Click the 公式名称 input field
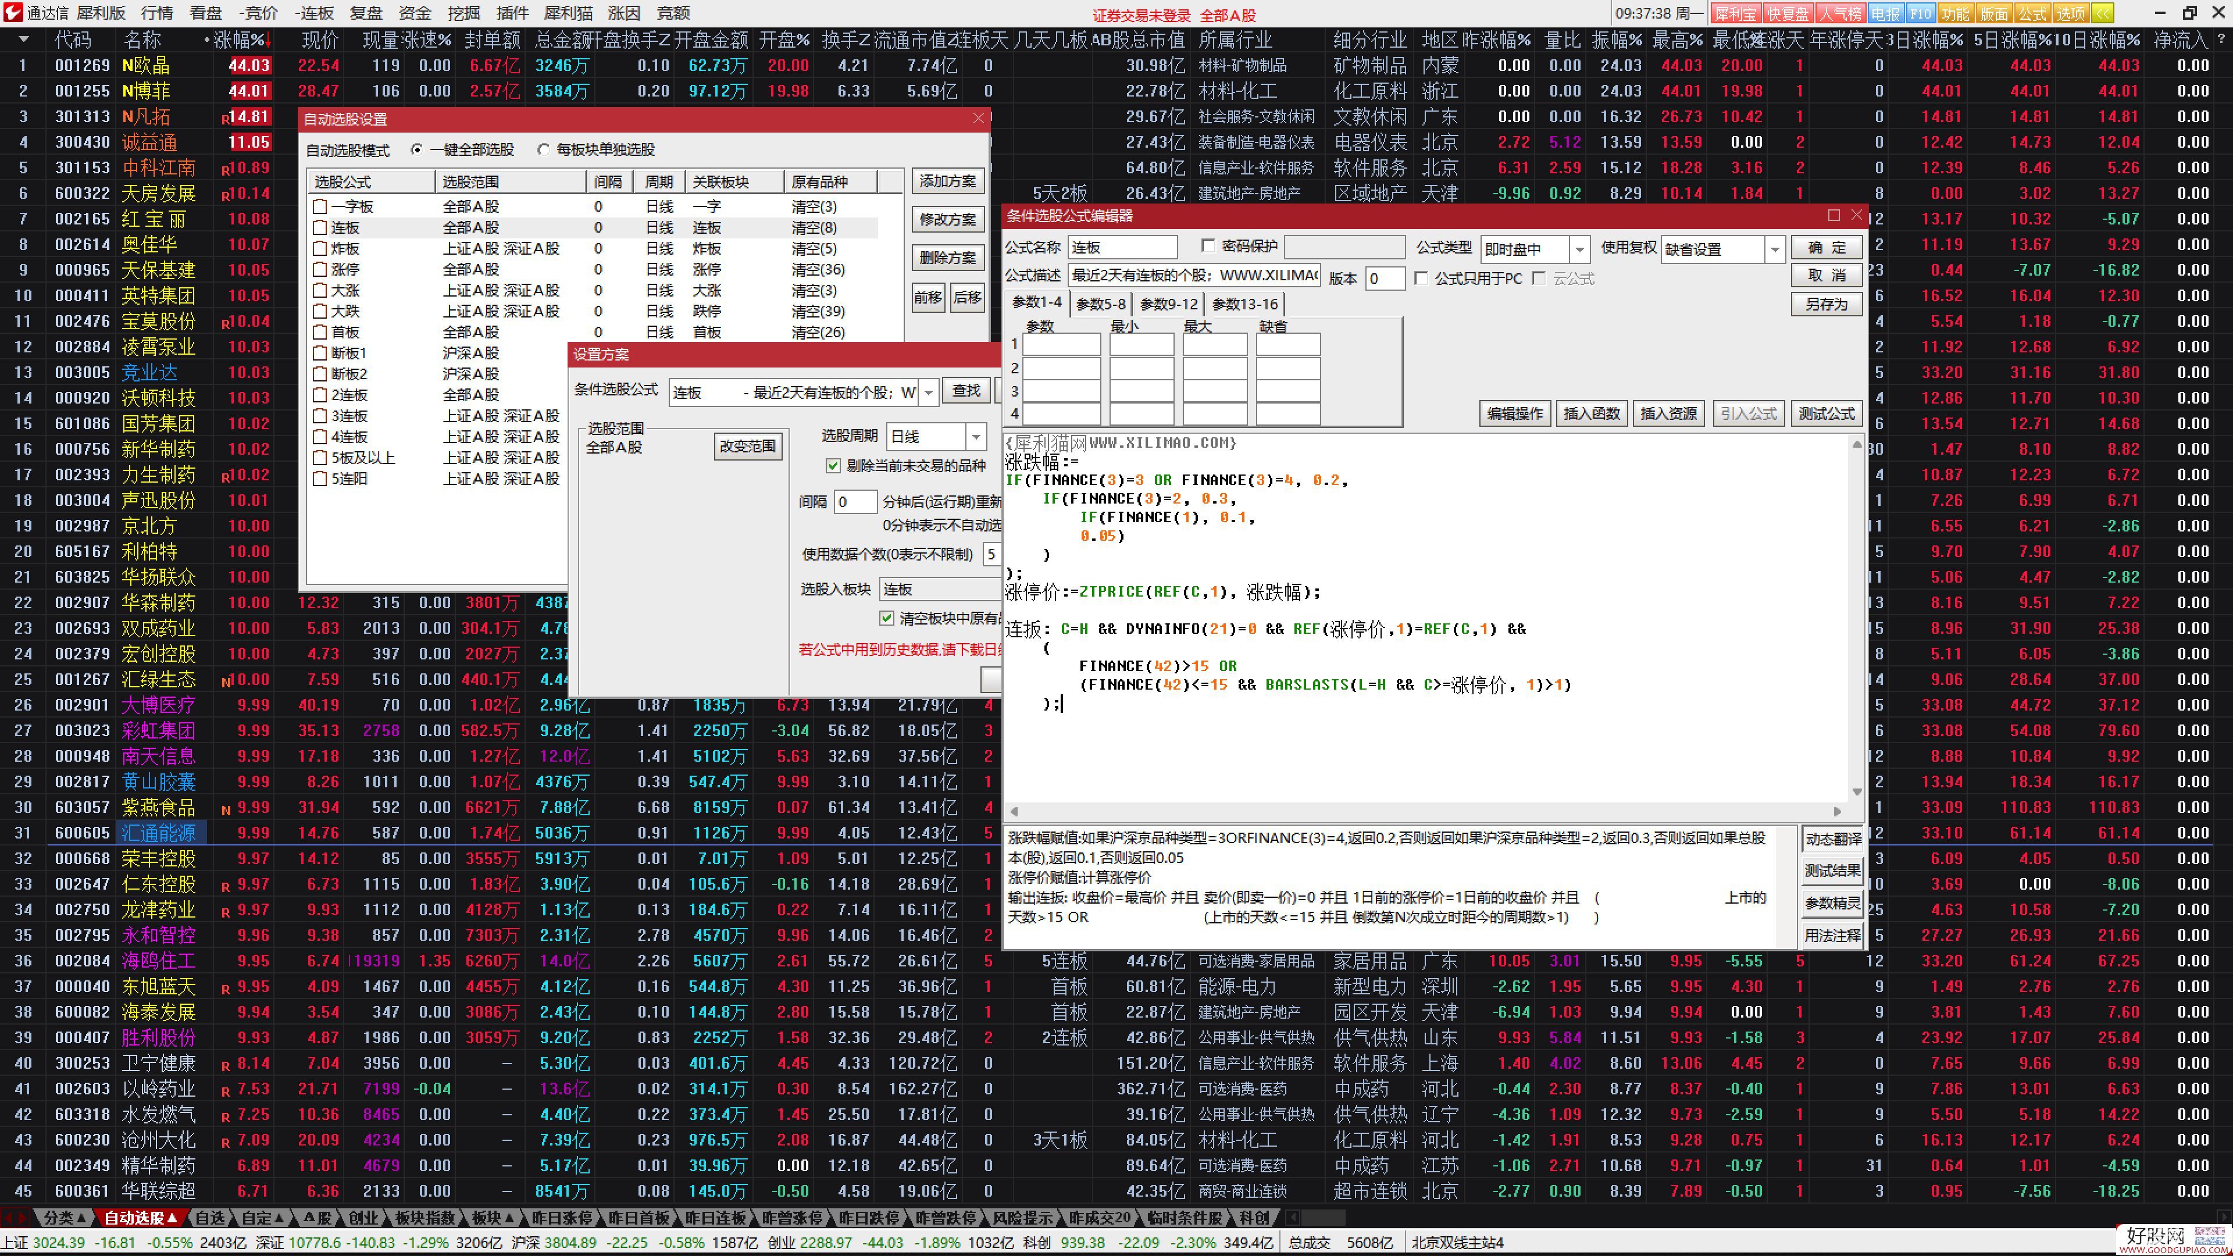The height and width of the screenshot is (1256, 2233). point(1122,247)
